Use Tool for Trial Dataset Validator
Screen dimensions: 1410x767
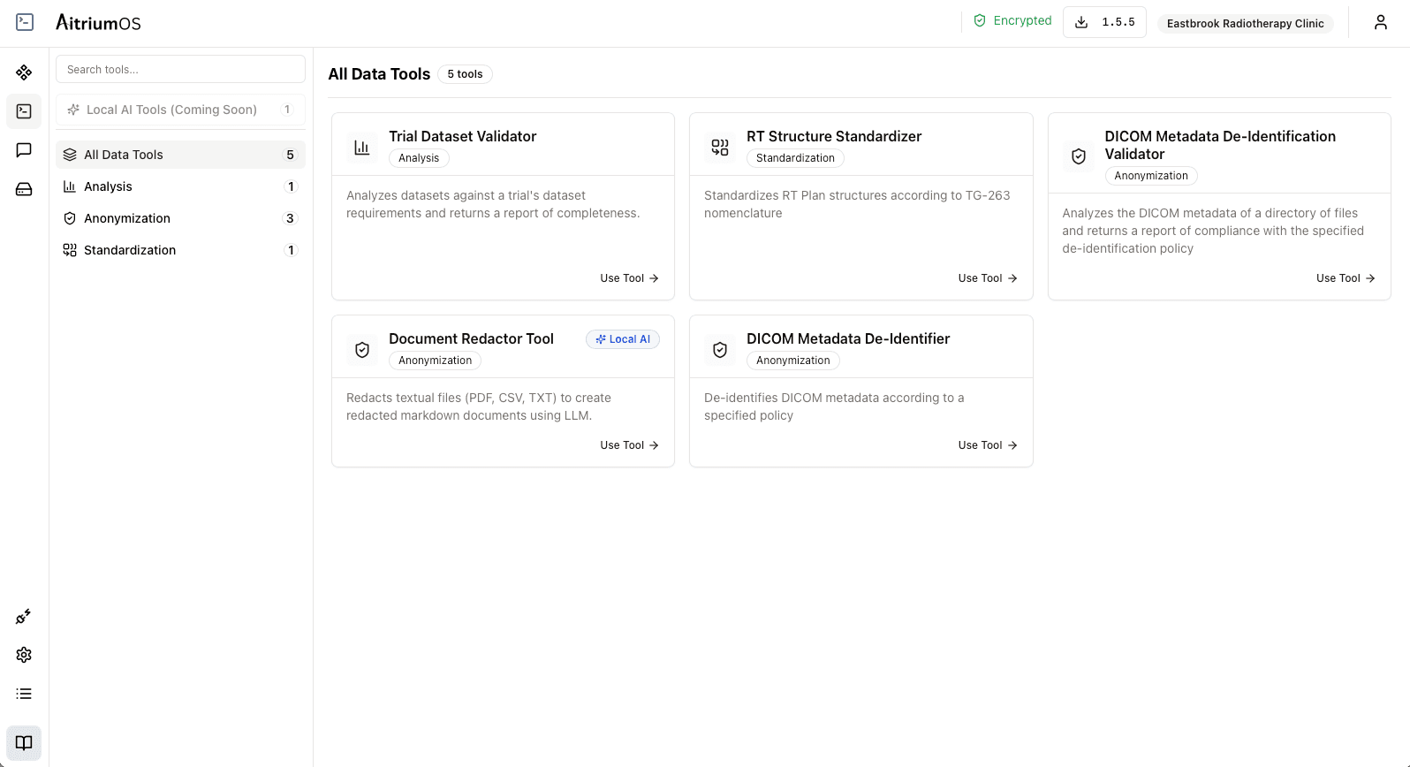point(629,278)
